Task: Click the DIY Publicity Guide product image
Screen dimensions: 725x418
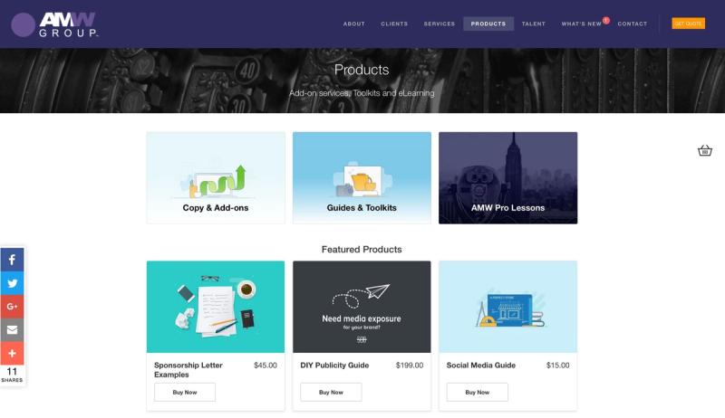Action: click(362, 307)
